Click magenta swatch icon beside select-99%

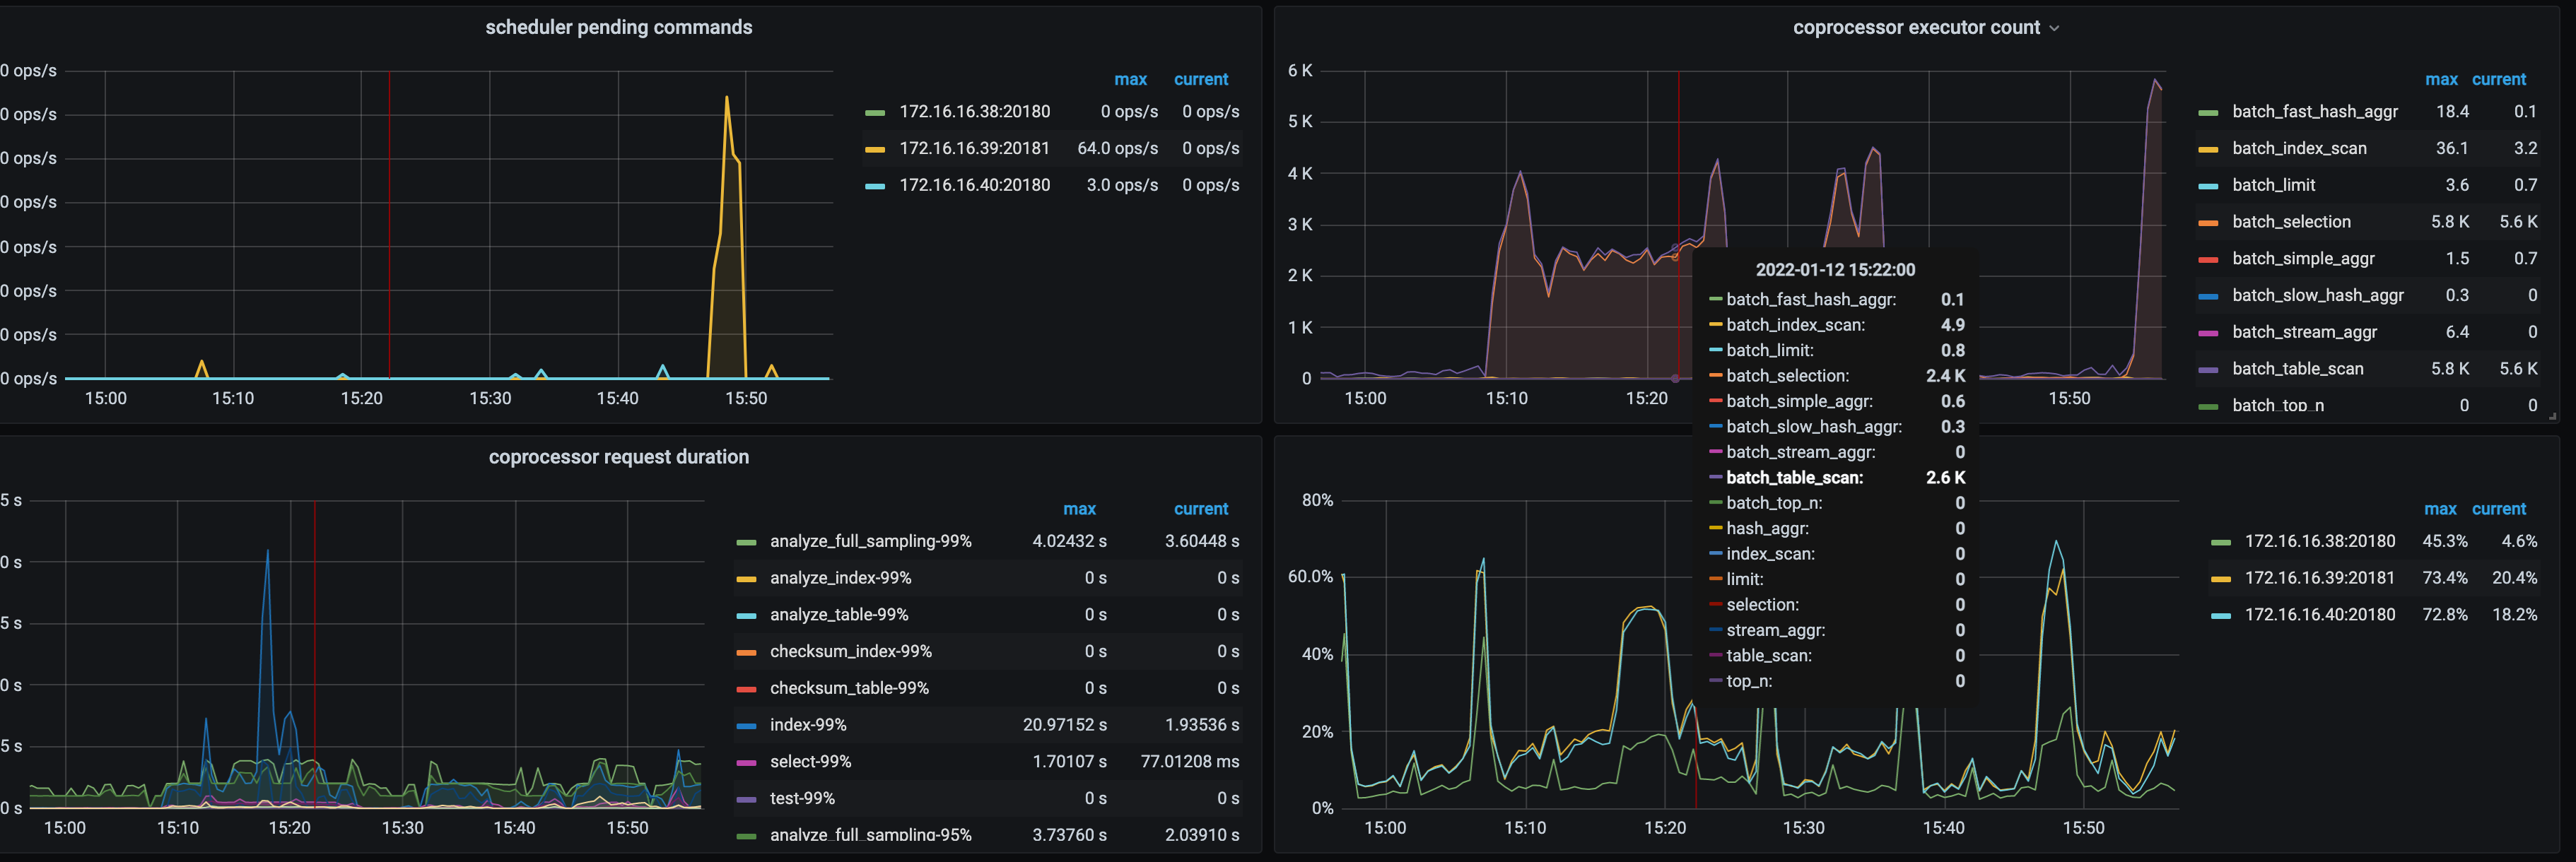point(746,763)
